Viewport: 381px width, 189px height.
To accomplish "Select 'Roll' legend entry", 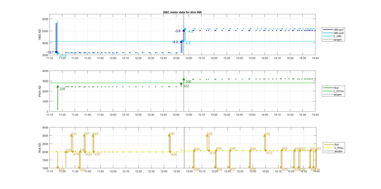I will 331,144.
